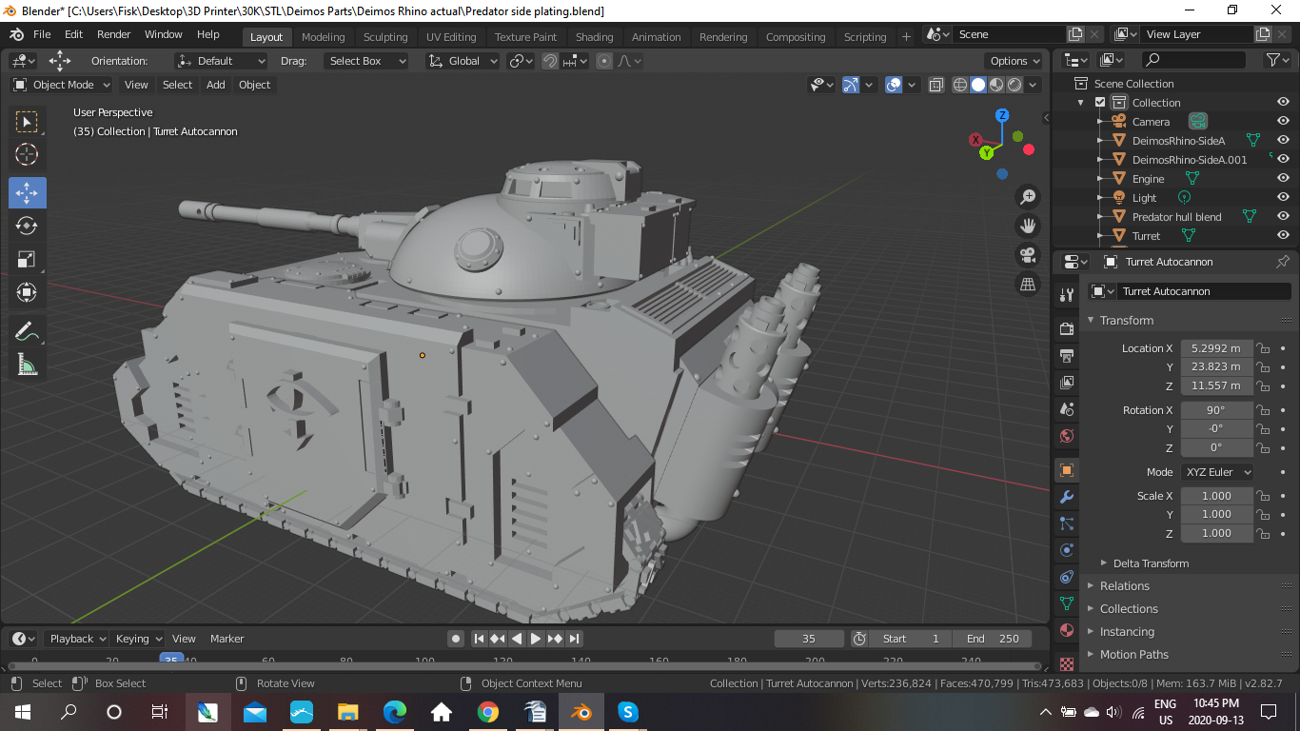The image size is (1300, 731).
Task: Select the Scale tool
Action: (27, 259)
